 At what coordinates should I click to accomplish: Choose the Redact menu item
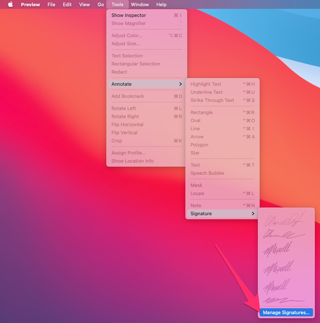[x=147, y=72]
